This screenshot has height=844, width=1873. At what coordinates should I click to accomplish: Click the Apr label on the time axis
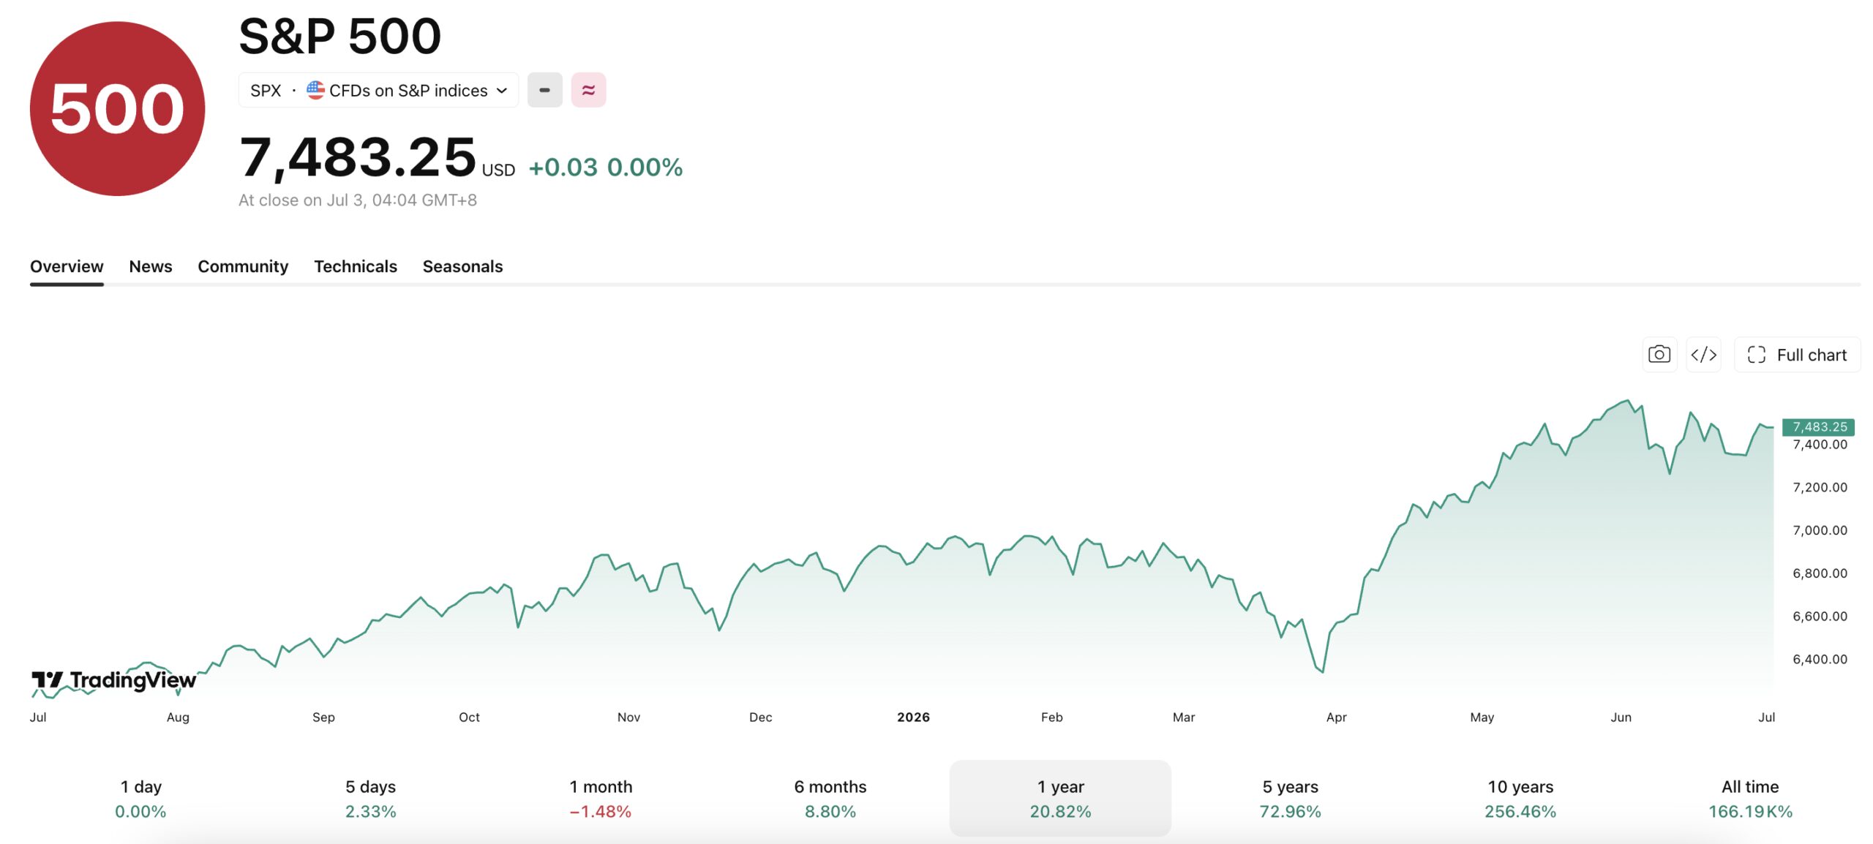(1336, 717)
